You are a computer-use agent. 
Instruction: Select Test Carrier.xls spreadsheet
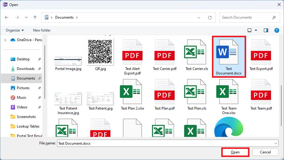[197, 55]
